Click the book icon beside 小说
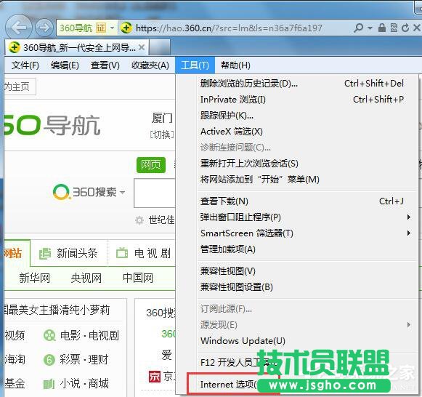Image resolution: width=422 pixels, height=397 pixels. coord(49,384)
